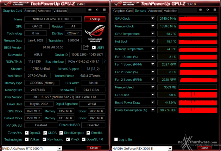Click the GPU name field
Viewport: 221px width, 151px height.
[x=53, y=19]
